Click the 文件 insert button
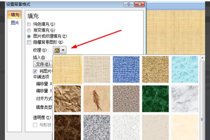 pyautogui.click(x=43, y=64)
